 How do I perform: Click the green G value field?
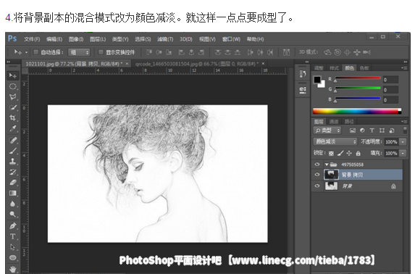pos(390,90)
